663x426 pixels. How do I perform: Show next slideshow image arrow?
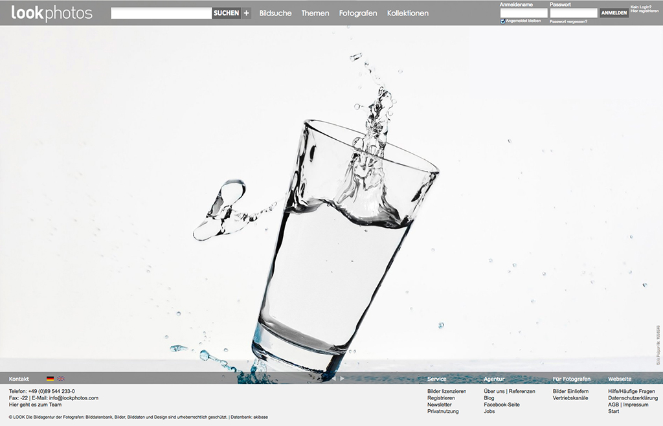tap(342, 379)
